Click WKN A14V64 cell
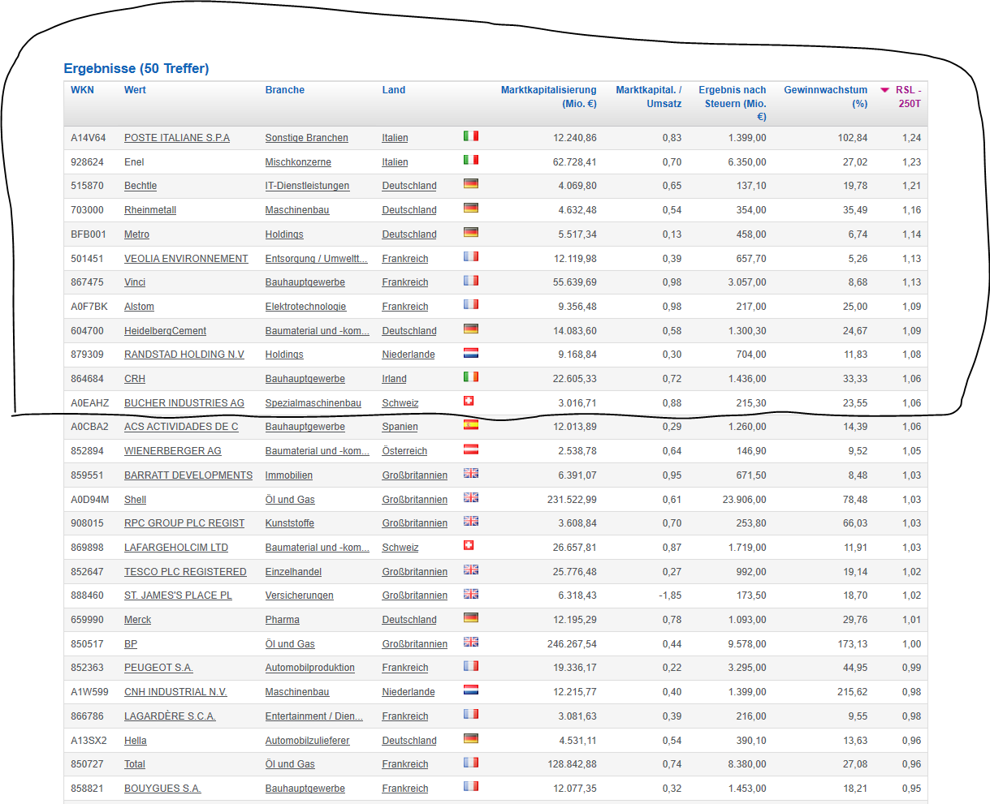The height and width of the screenshot is (804, 990). click(x=88, y=138)
